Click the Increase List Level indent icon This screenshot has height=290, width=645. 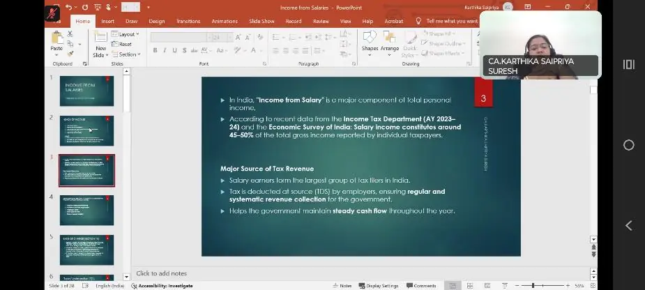click(x=318, y=38)
